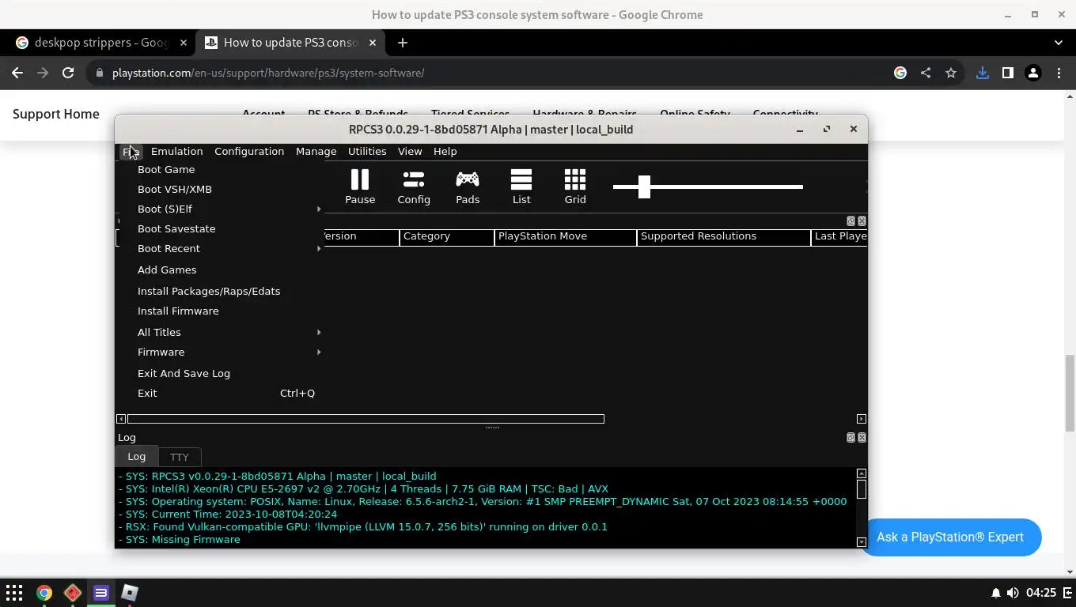Switch to List view icon
This screenshot has height=607, width=1076.
pos(521,187)
